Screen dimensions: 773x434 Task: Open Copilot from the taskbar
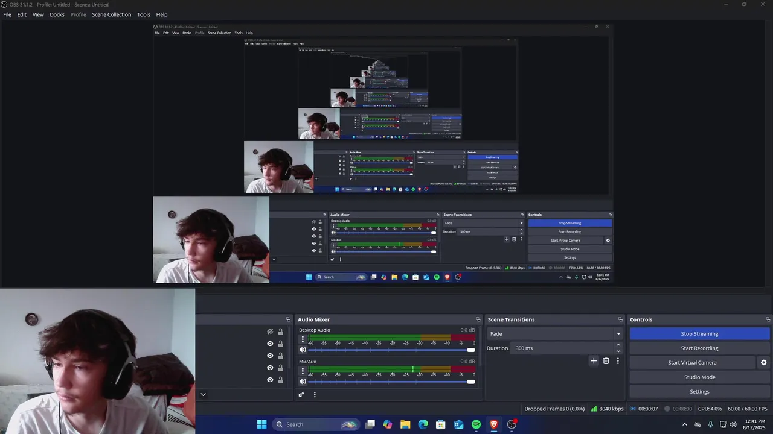[x=388, y=424]
